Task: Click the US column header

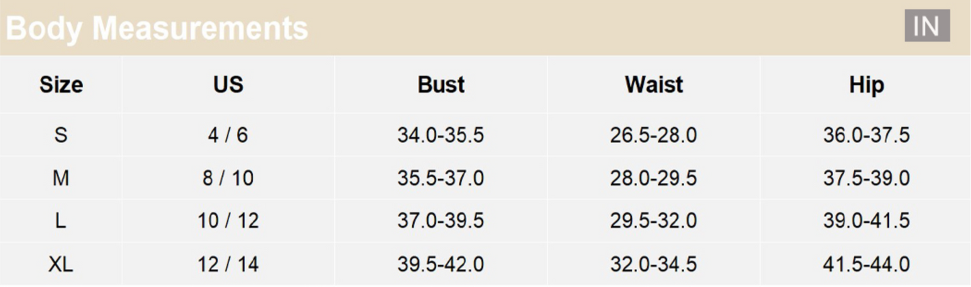Action: [228, 85]
